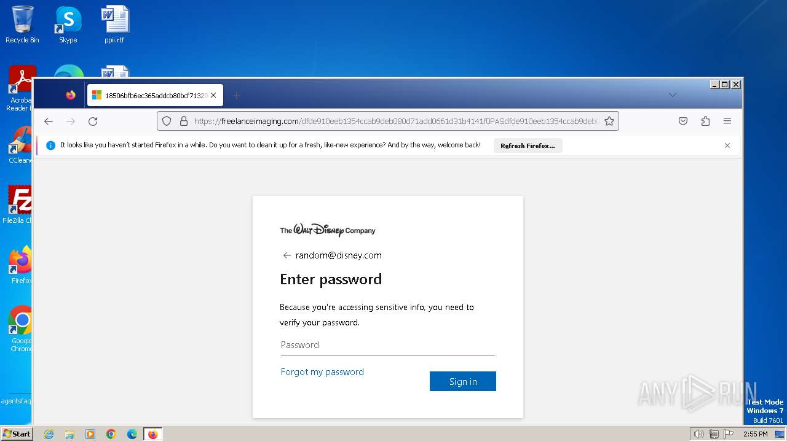Expand the list all tabs chevron
Image resolution: width=787 pixels, height=442 pixels.
coord(673,95)
